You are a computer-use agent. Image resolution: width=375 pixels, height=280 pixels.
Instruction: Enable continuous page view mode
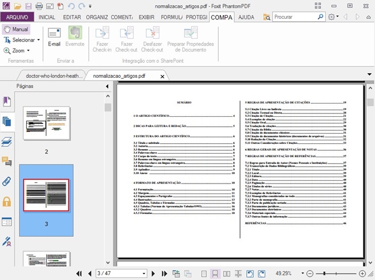point(215,274)
